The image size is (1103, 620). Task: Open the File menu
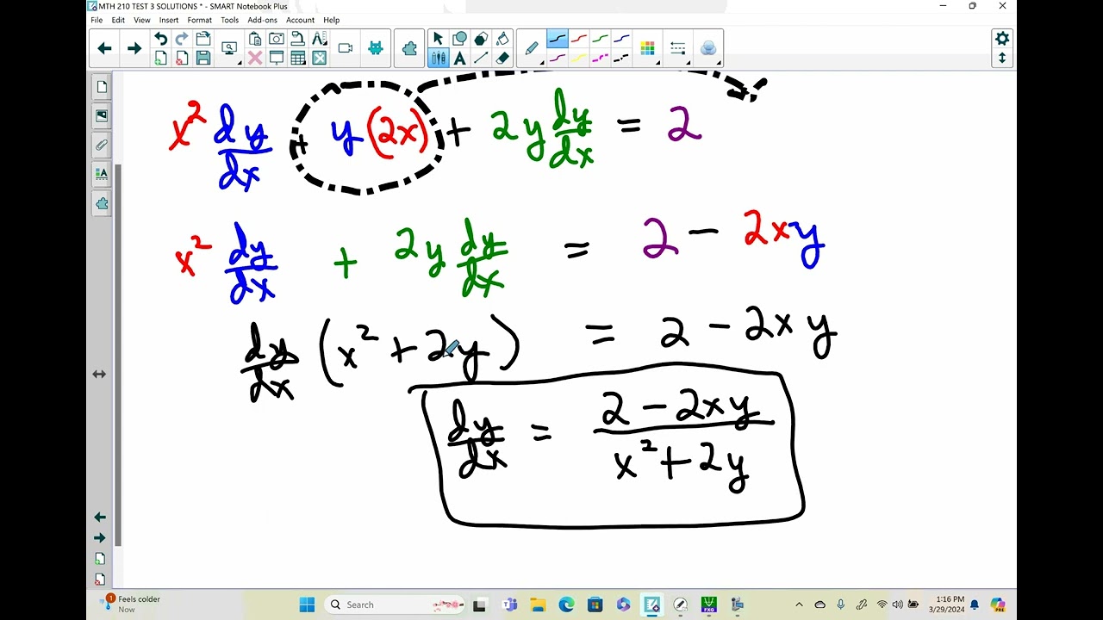point(97,20)
